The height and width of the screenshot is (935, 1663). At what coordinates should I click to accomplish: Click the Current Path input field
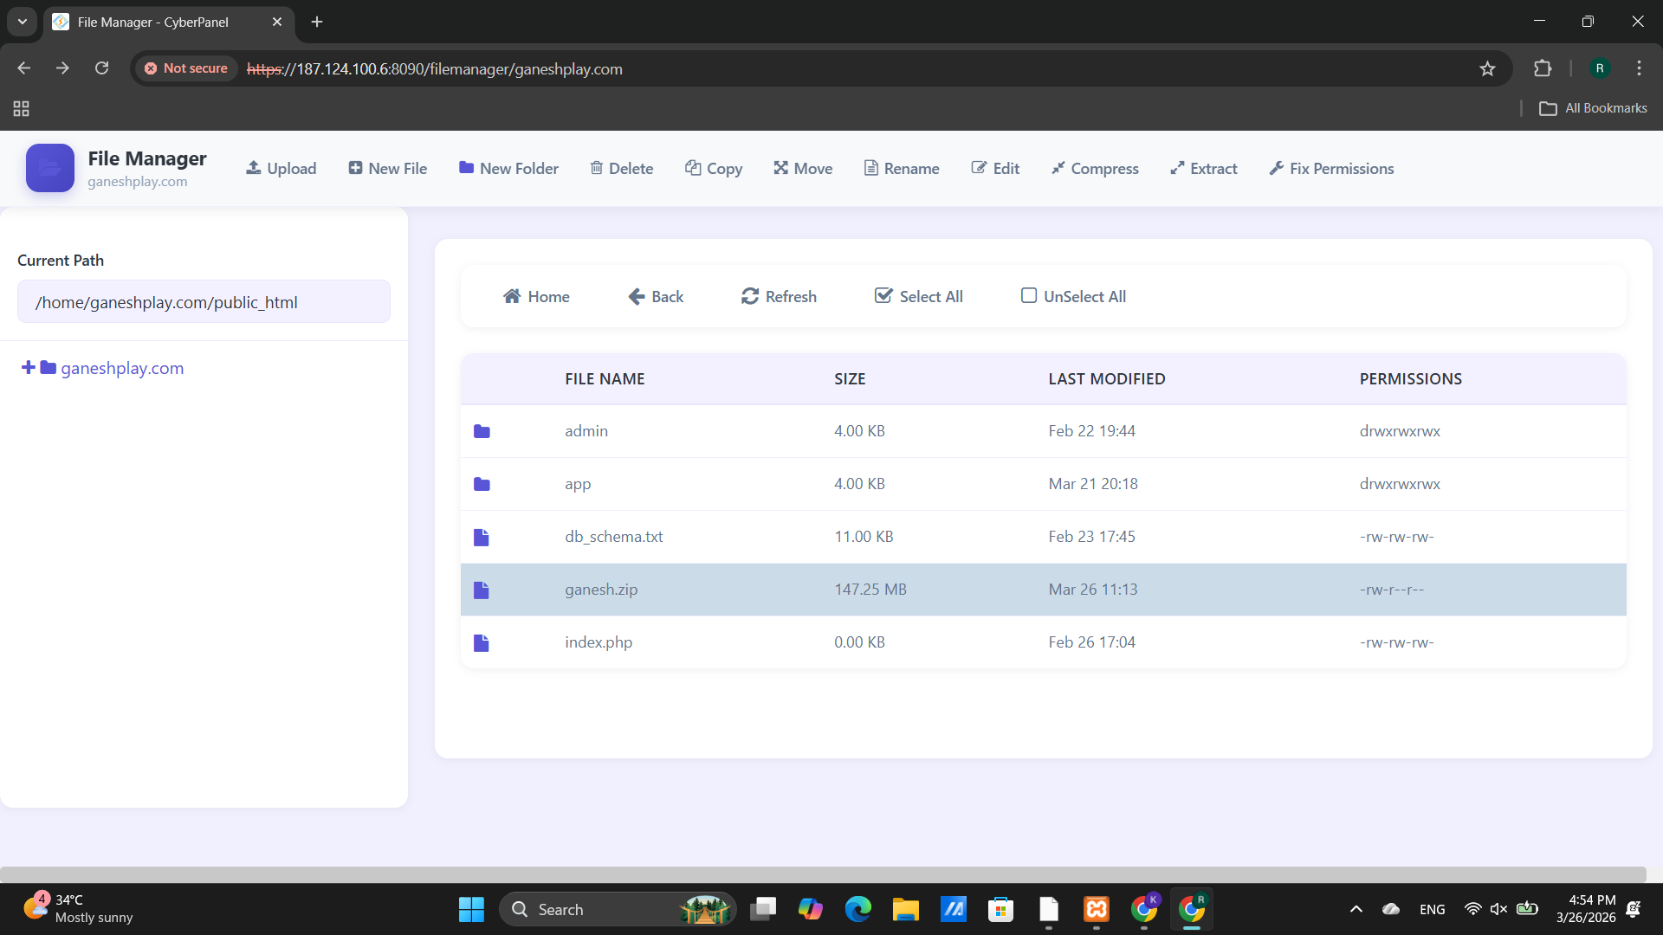tap(204, 302)
